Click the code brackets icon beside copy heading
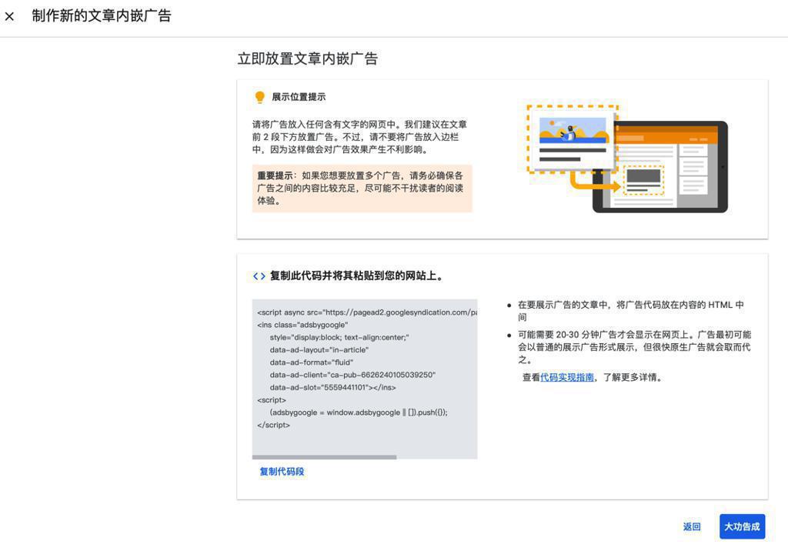This screenshot has width=788, height=551. (259, 276)
